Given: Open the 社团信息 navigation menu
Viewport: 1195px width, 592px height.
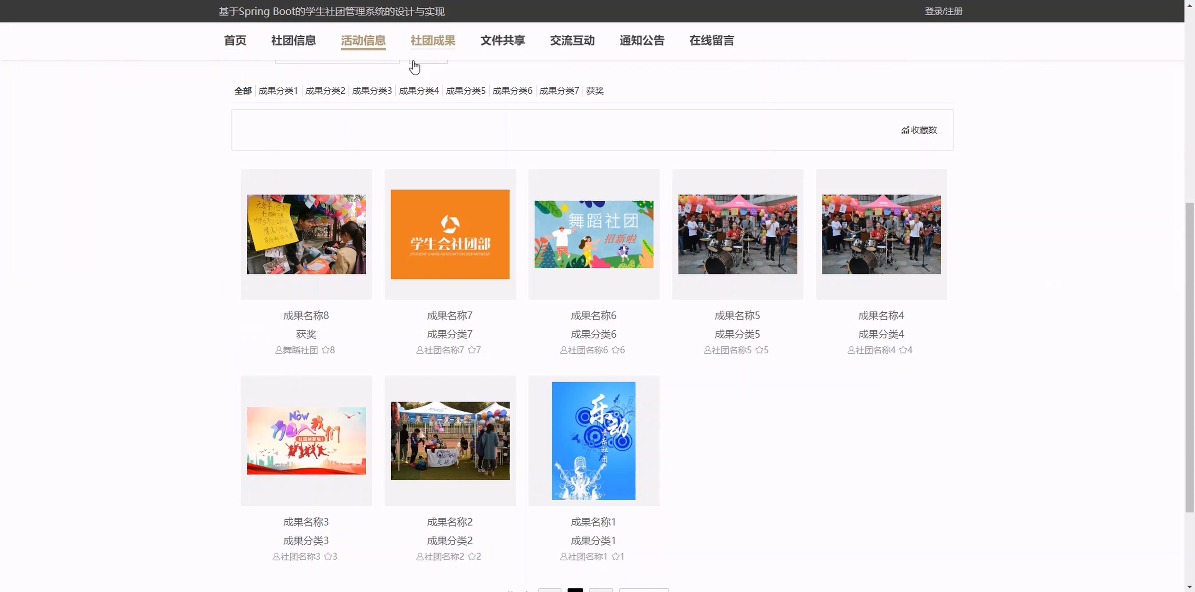Looking at the screenshot, I should coord(293,40).
